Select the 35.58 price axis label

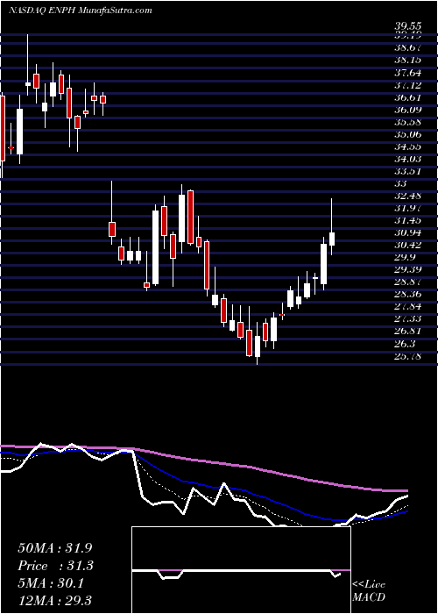tap(407, 122)
